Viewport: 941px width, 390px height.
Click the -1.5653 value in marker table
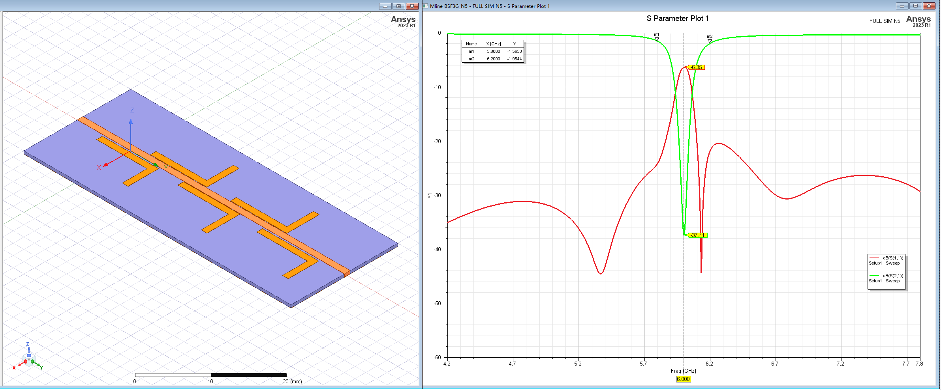[515, 51]
